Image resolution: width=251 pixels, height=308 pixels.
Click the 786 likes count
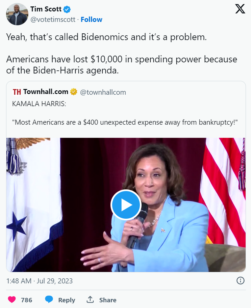27,300
